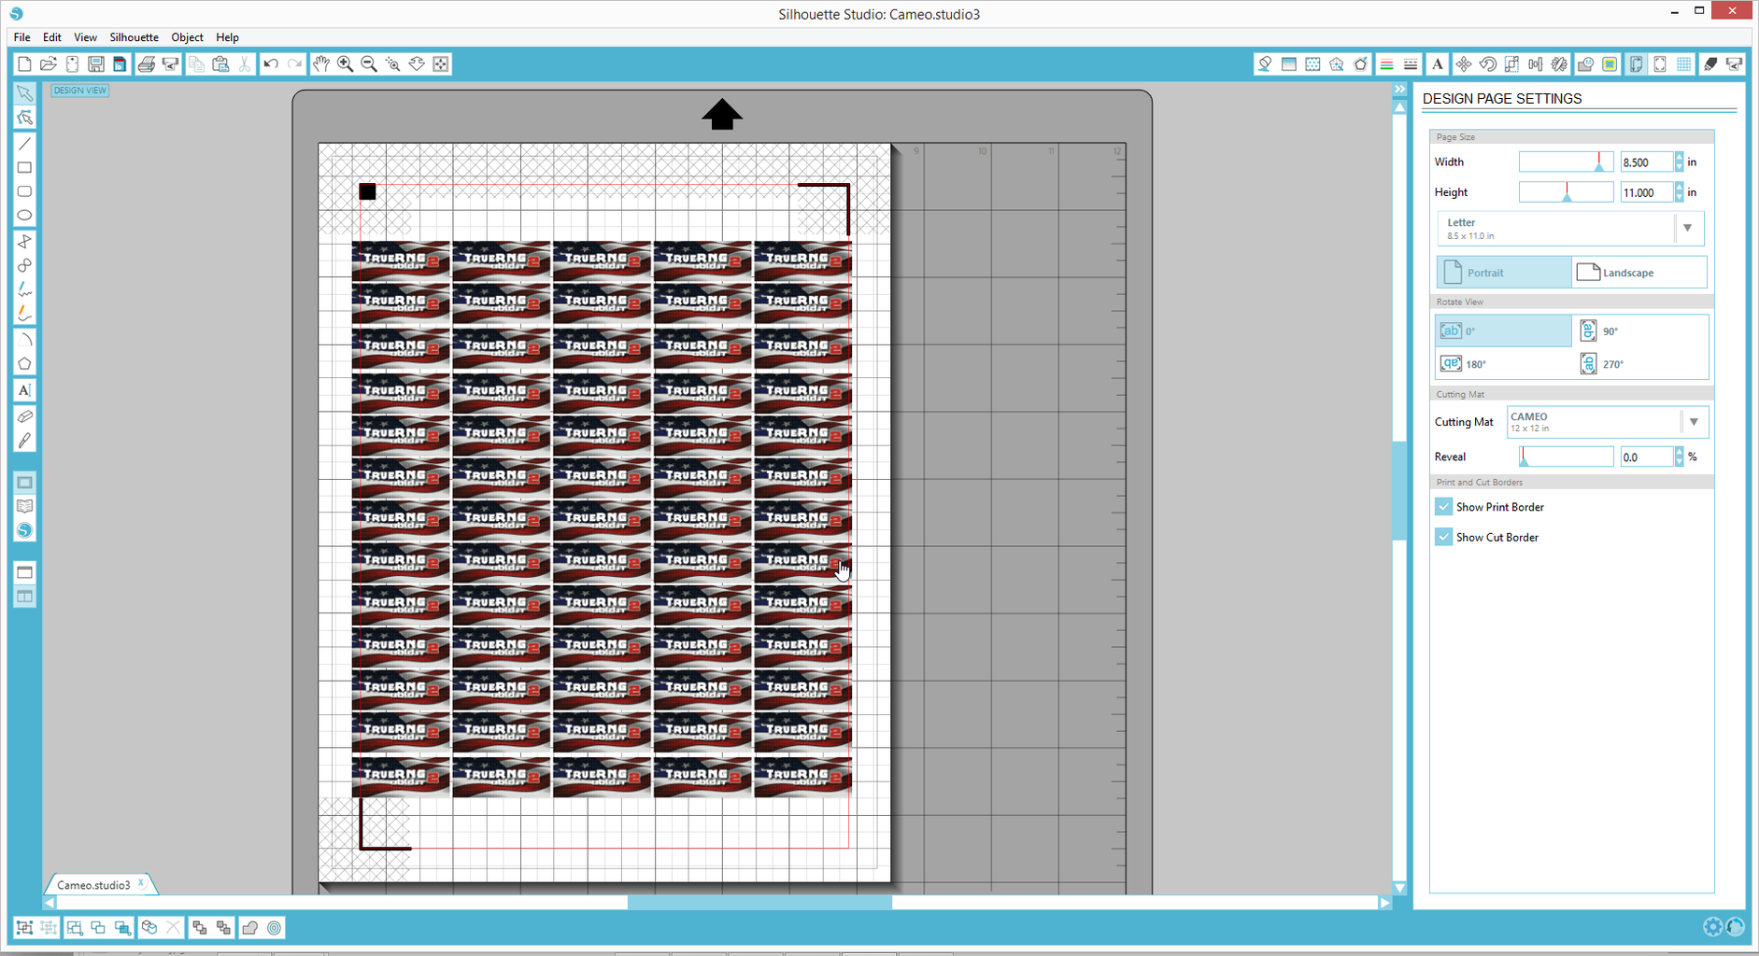This screenshot has height=956, width=1759.
Task: Open the Line Style panel
Action: tap(1411, 63)
